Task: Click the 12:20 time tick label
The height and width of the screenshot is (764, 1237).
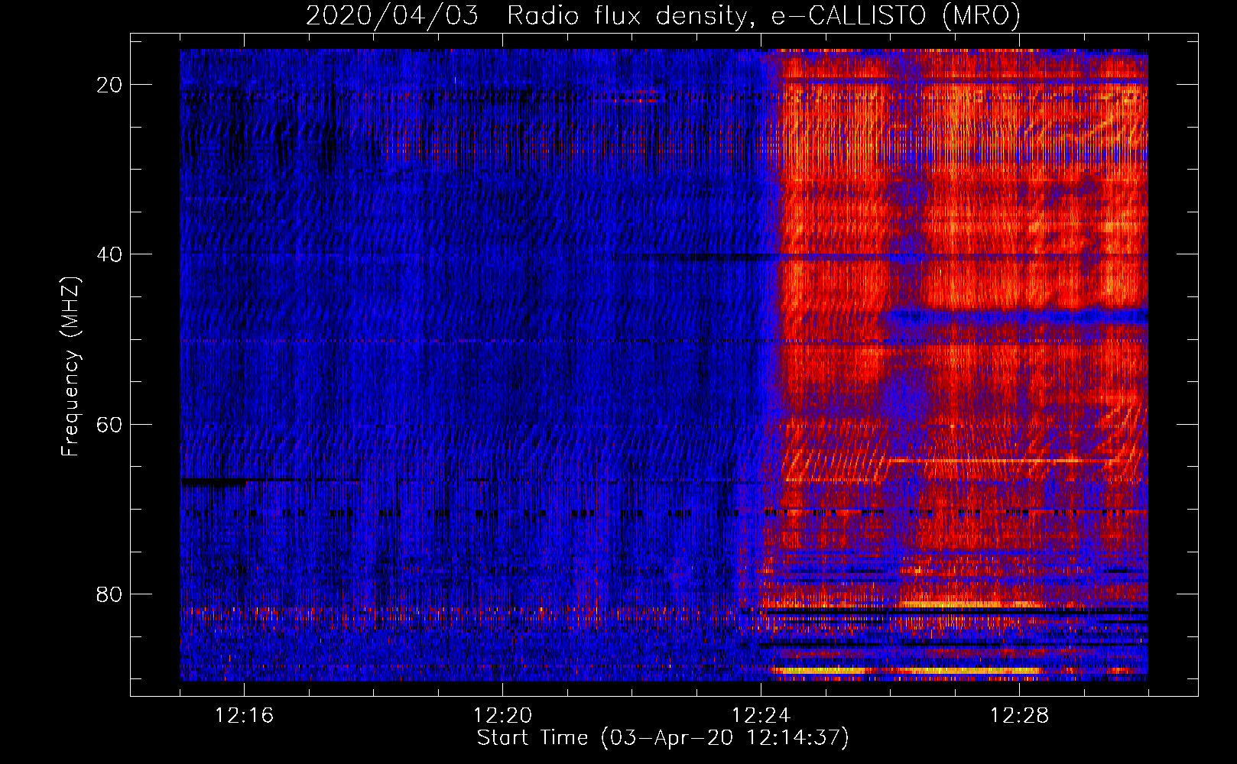Action: pos(502,716)
